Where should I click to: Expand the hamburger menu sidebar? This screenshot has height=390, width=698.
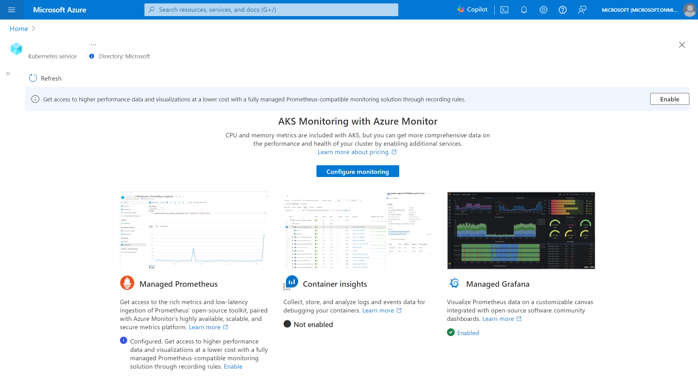pyautogui.click(x=11, y=9)
